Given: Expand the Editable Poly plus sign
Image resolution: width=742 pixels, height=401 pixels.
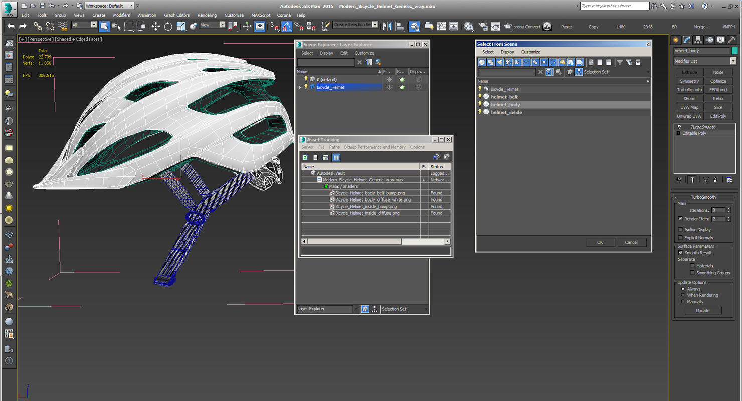Looking at the screenshot, I should pos(678,133).
